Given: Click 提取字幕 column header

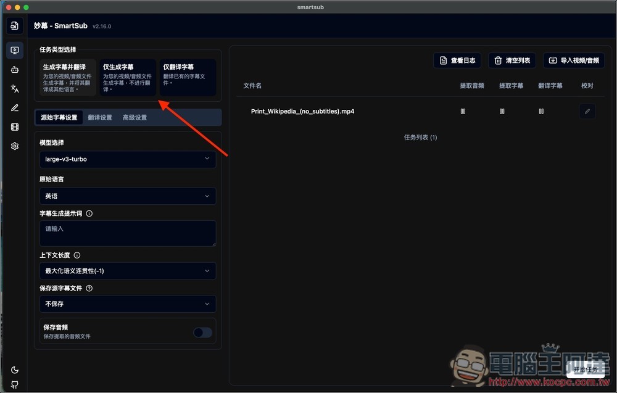Looking at the screenshot, I should click(511, 86).
